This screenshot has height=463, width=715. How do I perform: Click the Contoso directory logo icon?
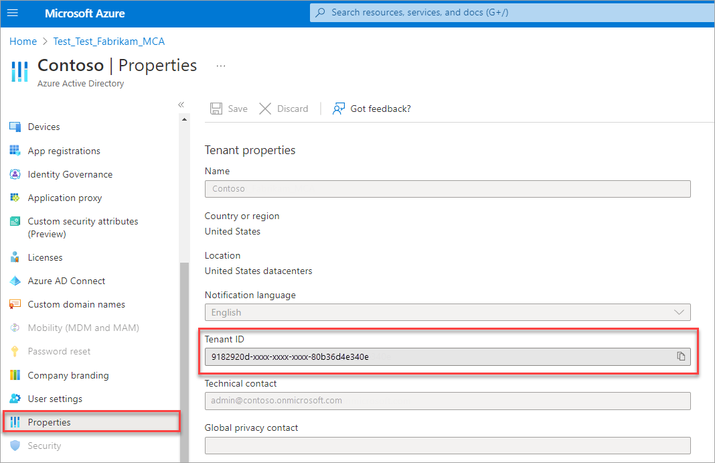(19, 72)
